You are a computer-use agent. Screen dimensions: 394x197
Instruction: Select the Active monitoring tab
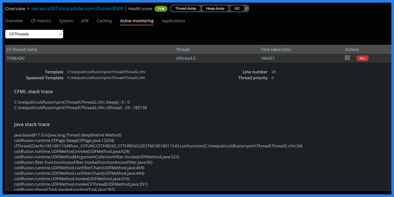pos(137,21)
